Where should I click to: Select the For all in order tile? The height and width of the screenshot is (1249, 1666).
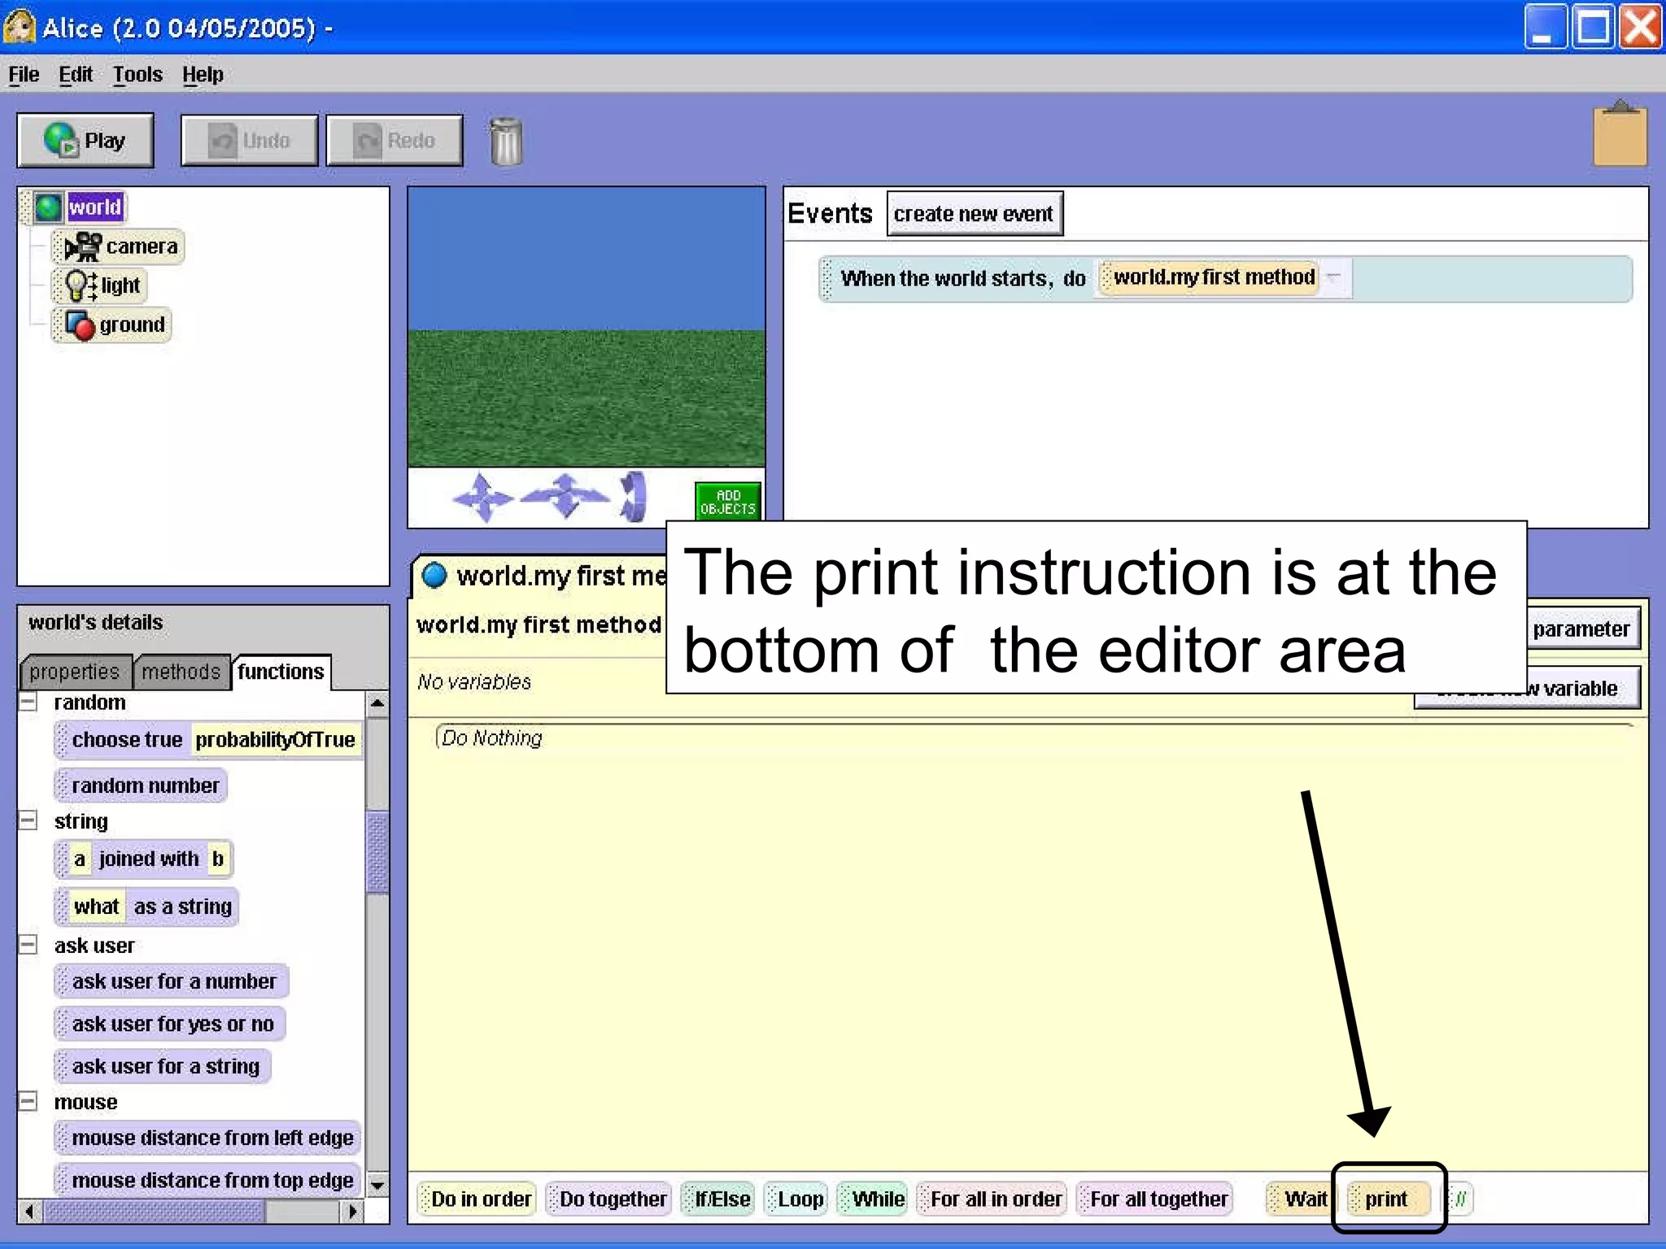coord(992,1199)
